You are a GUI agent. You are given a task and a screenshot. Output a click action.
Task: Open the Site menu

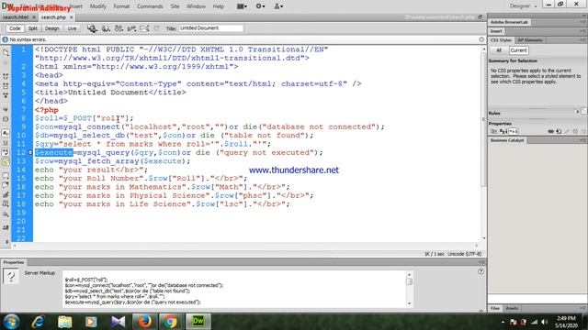pyautogui.click(x=175, y=6)
